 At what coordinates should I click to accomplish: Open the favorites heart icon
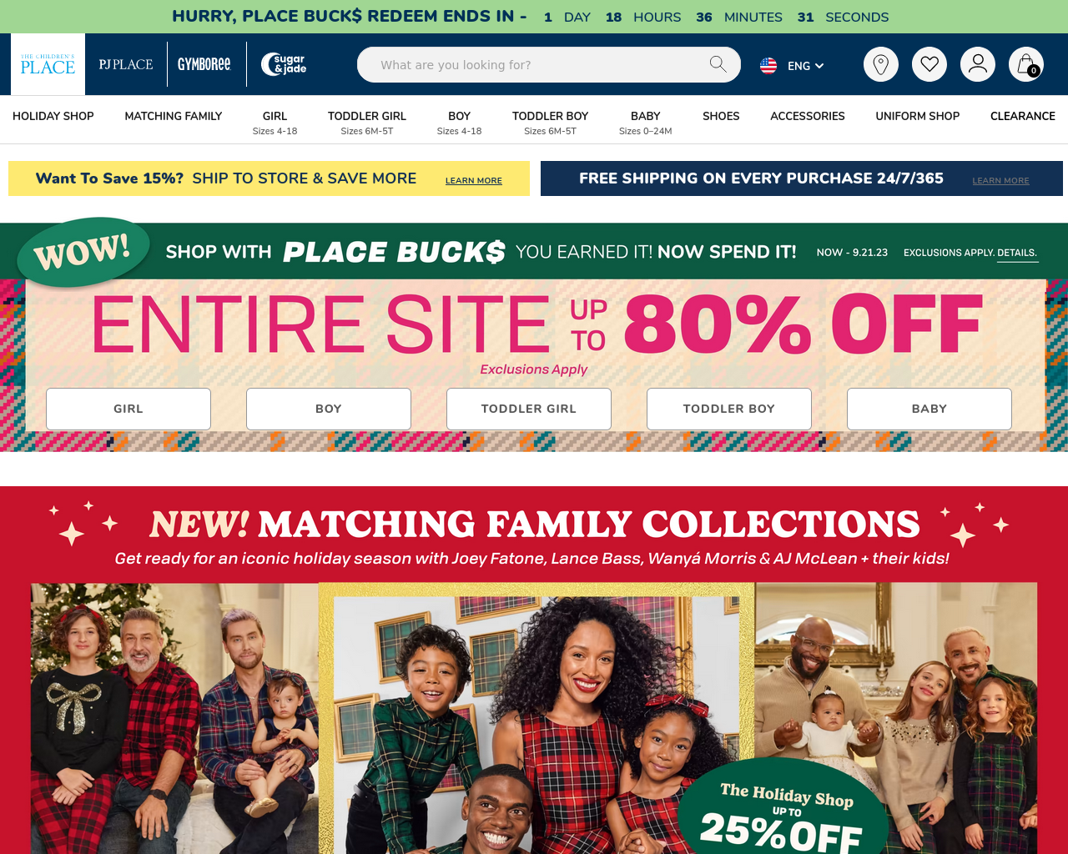click(x=929, y=64)
